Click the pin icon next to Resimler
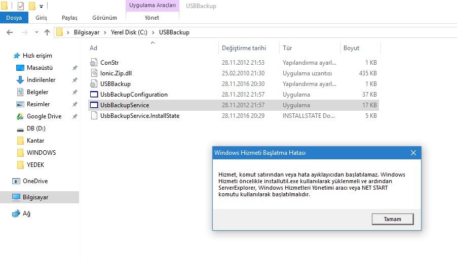This screenshot has width=457, height=259. 74,104
